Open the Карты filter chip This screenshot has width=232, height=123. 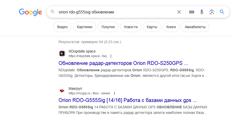click(152, 27)
